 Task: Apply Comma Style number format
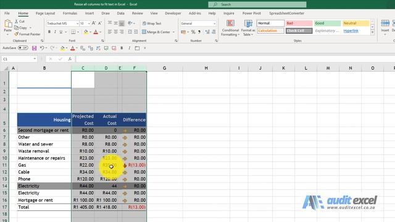[x=199, y=32]
